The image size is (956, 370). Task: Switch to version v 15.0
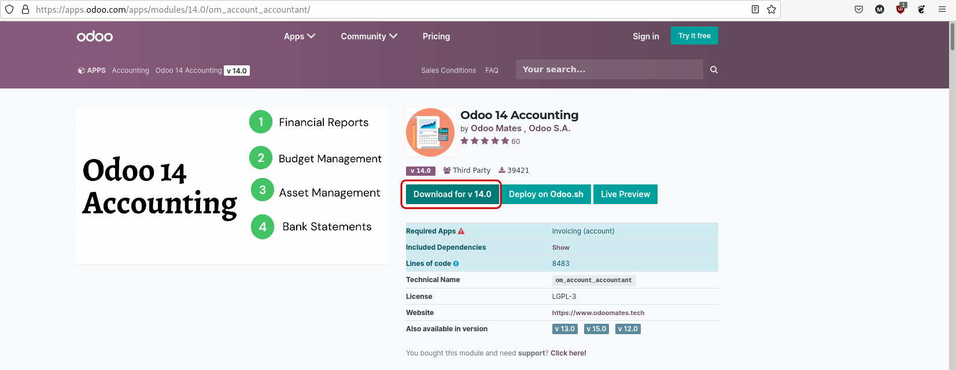(596, 329)
